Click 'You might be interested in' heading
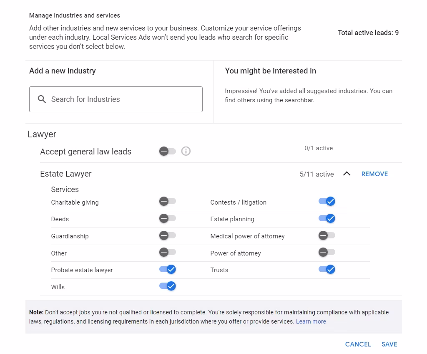427x354 pixels. [x=270, y=71]
